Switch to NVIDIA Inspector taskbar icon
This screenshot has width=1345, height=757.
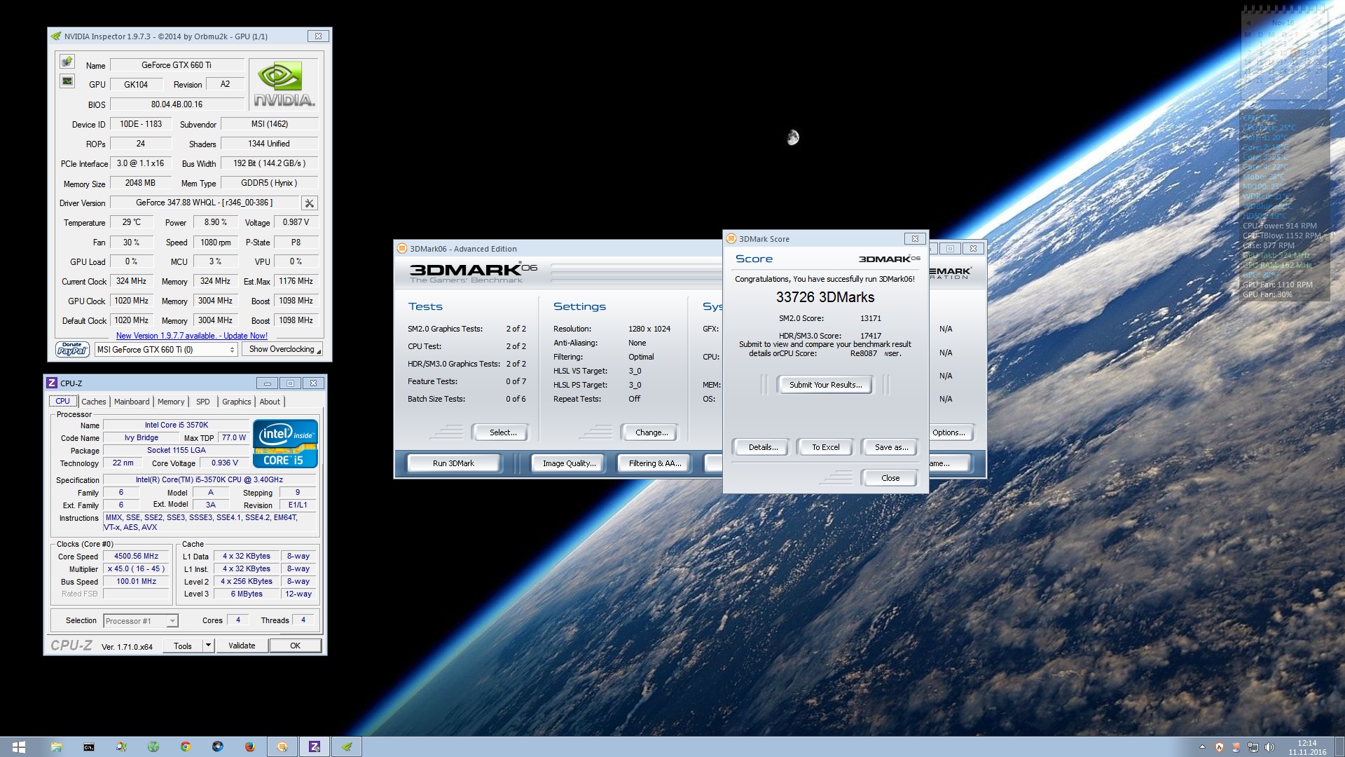point(347,746)
